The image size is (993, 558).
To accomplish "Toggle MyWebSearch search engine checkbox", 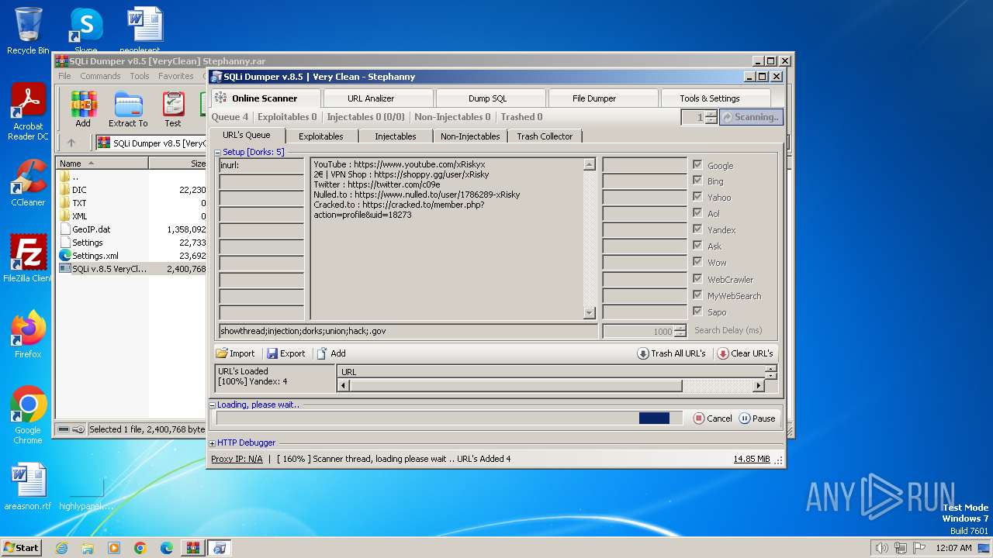I will [x=697, y=295].
